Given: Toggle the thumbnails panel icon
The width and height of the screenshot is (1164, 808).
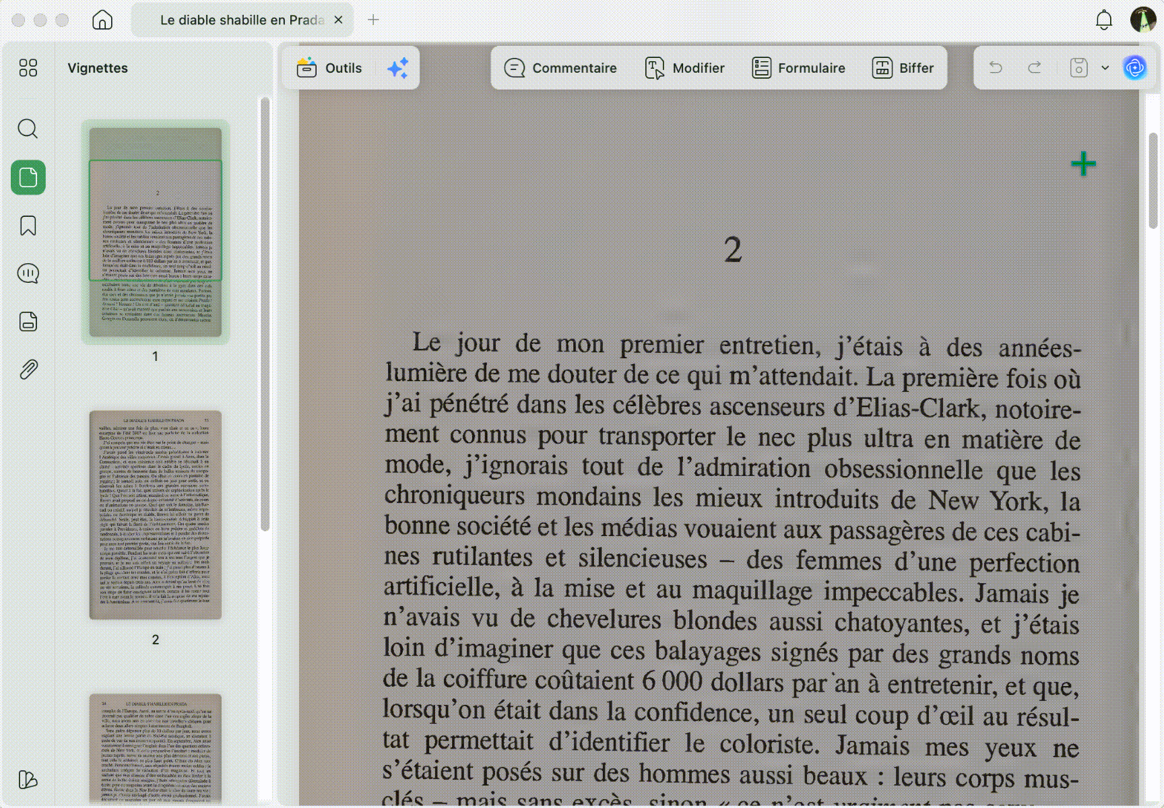Looking at the screenshot, I should [x=28, y=178].
